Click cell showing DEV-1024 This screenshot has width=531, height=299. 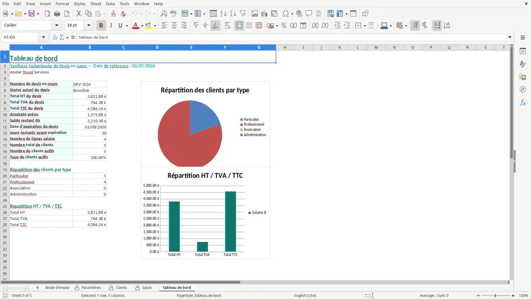pyautogui.click(x=89, y=84)
